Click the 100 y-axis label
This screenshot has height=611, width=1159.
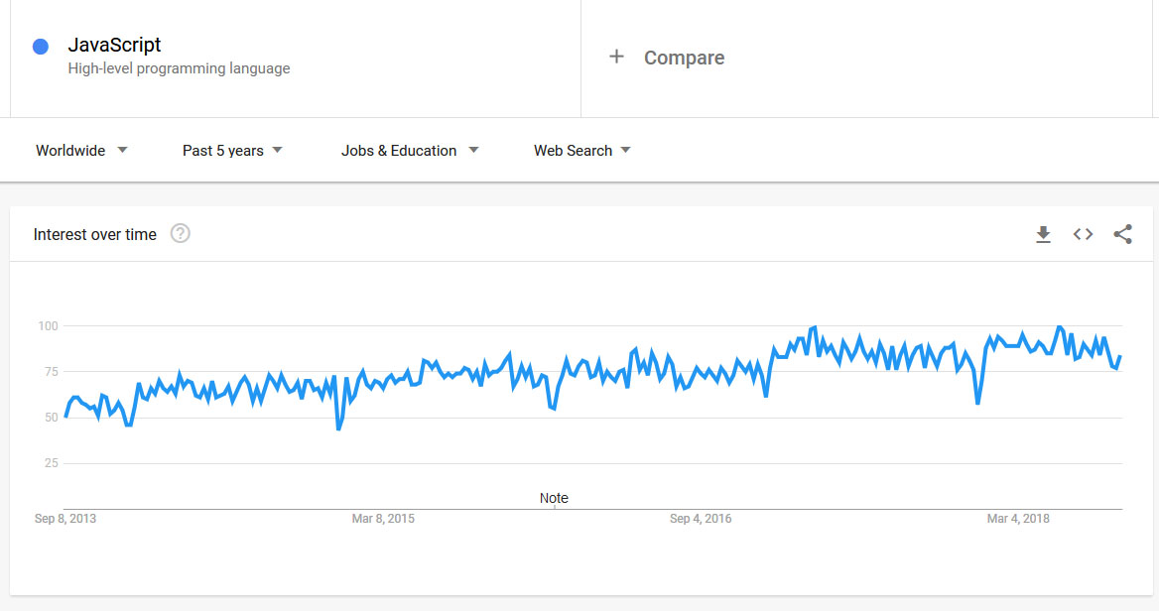pos(49,326)
